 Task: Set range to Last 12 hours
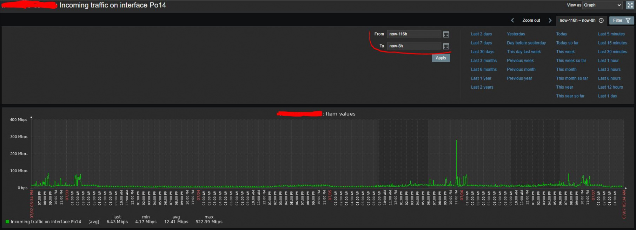pos(610,87)
